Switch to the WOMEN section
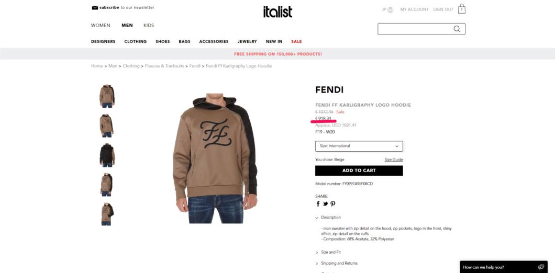The width and height of the screenshot is (555, 273). coord(101,26)
